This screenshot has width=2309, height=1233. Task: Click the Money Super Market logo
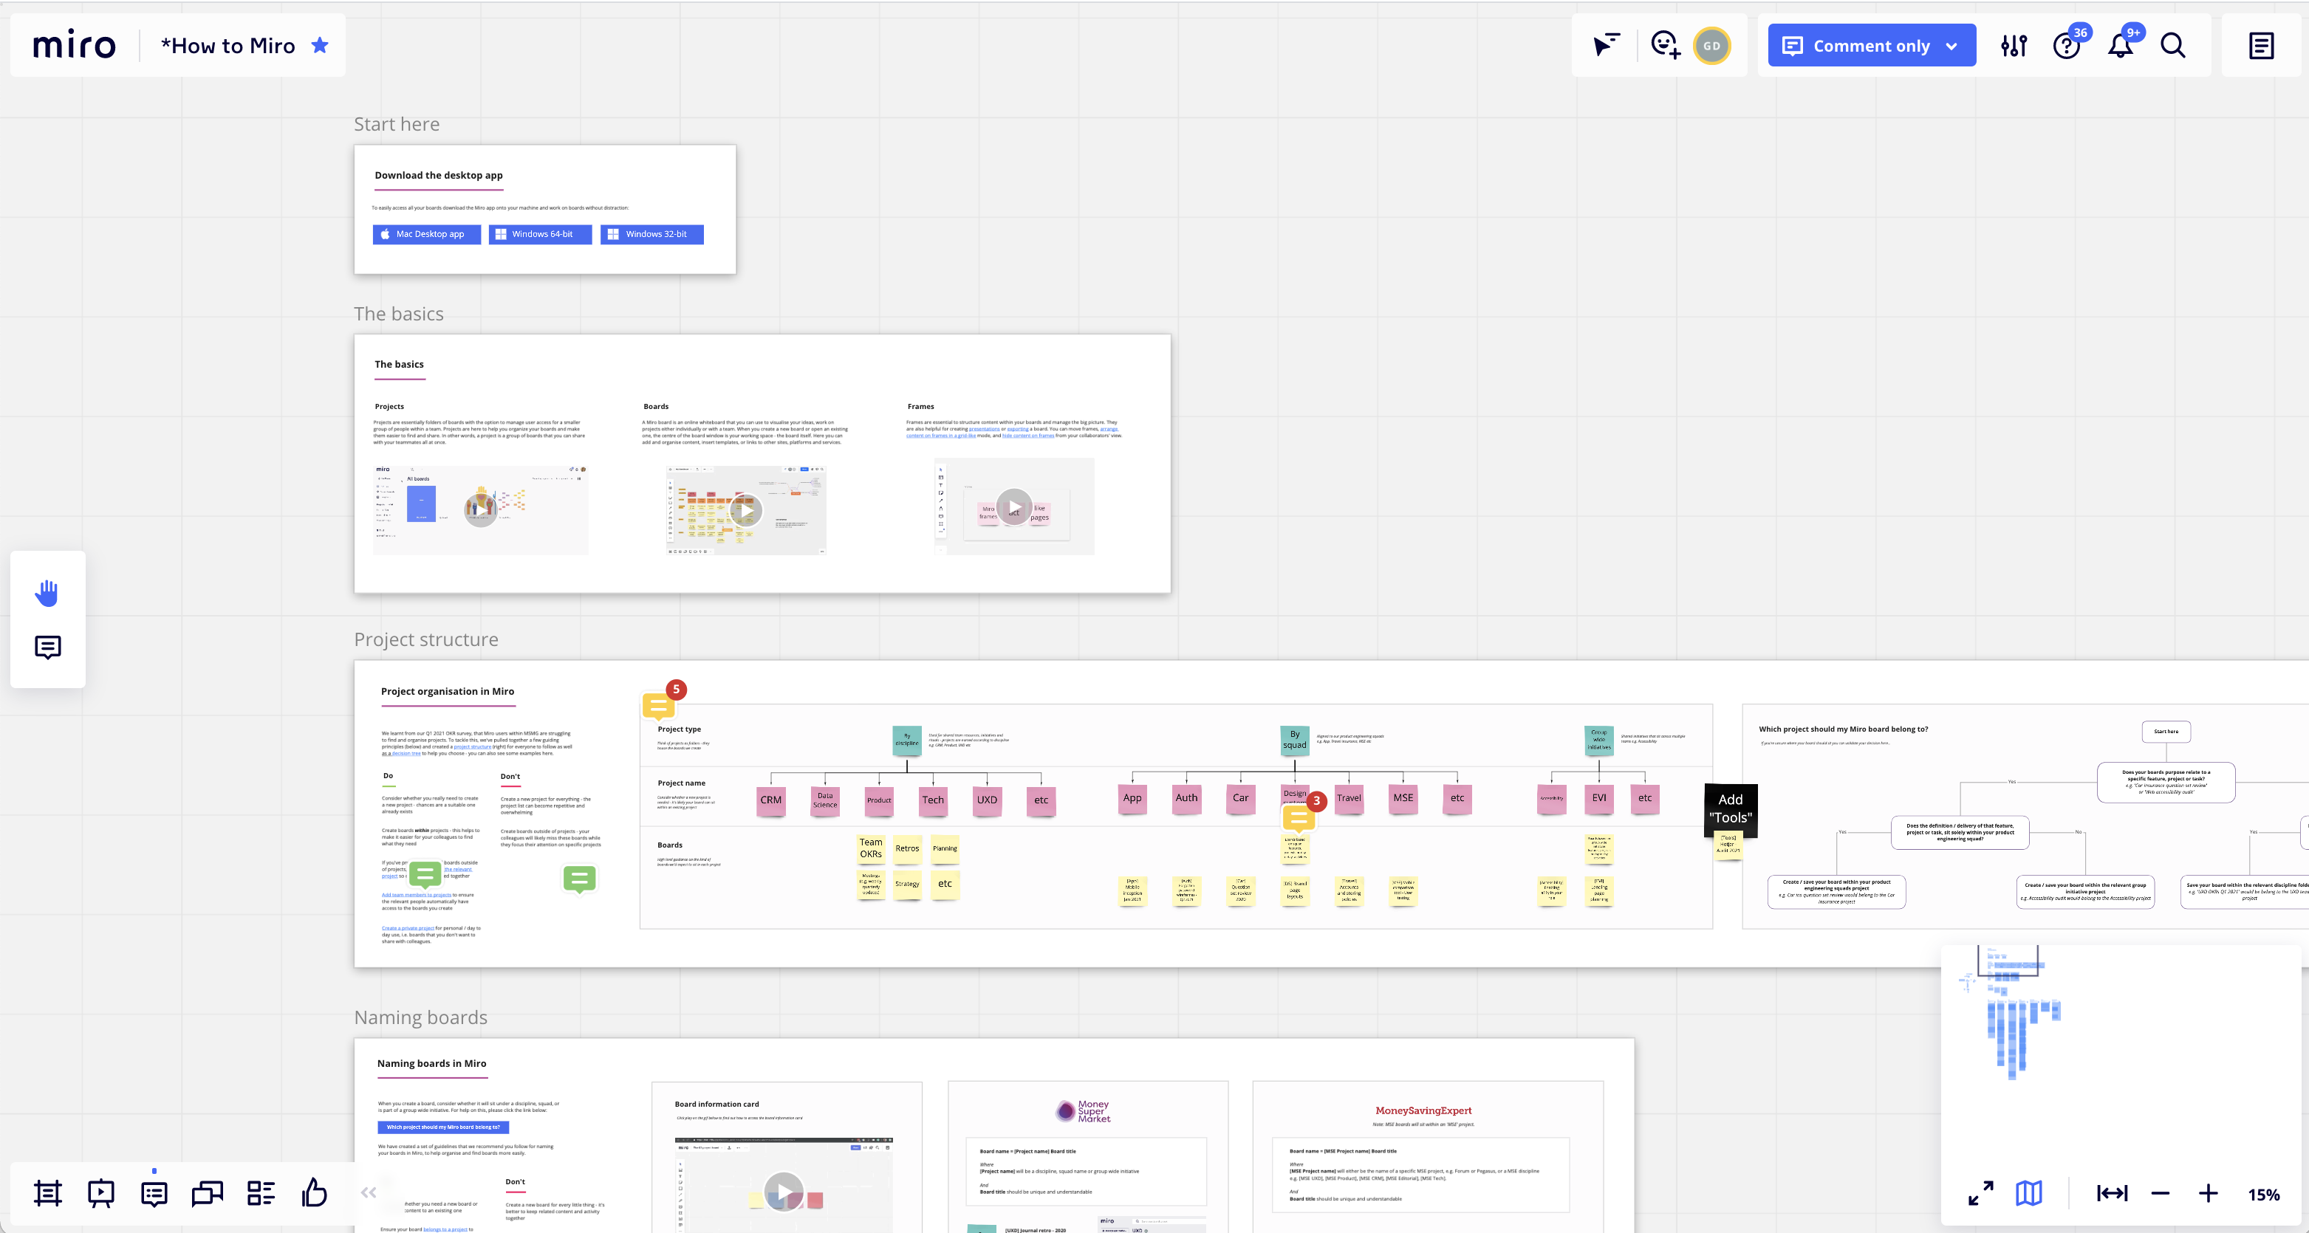coord(1083,1111)
